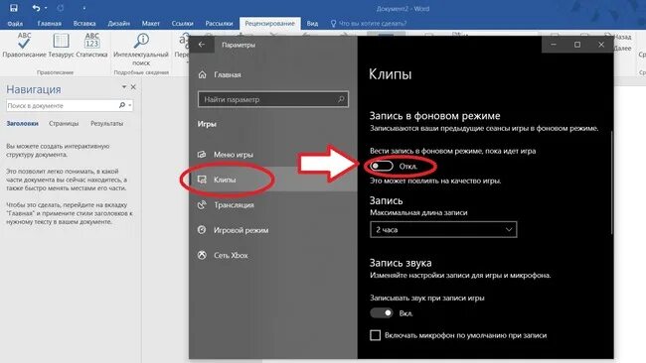Go back using the Settings back arrow
Screen dimensions: 646x363
coord(202,45)
